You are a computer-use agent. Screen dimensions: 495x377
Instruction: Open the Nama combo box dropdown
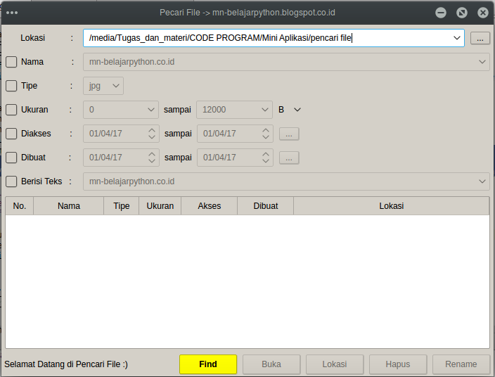tap(482, 62)
